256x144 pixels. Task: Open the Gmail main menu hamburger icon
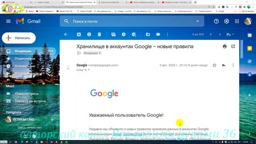click(x=8, y=21)
